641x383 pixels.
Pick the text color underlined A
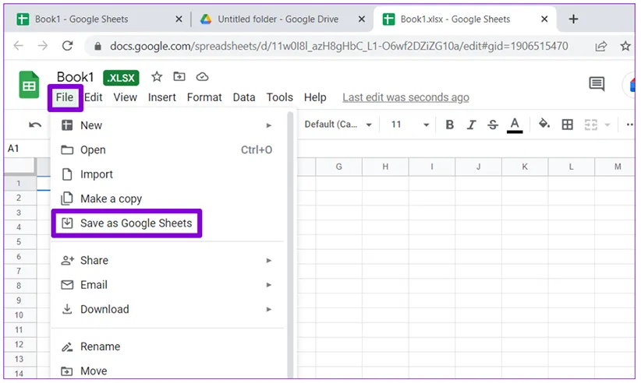pos(515,125)
